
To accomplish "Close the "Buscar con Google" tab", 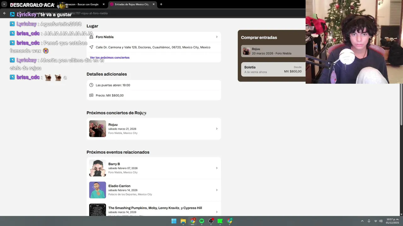I will [x=103, y=4].
